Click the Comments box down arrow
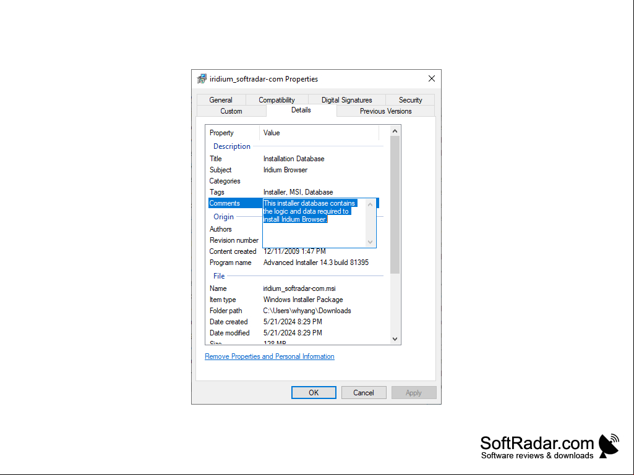This screenshot has height=475, width=634. (370, 242)
